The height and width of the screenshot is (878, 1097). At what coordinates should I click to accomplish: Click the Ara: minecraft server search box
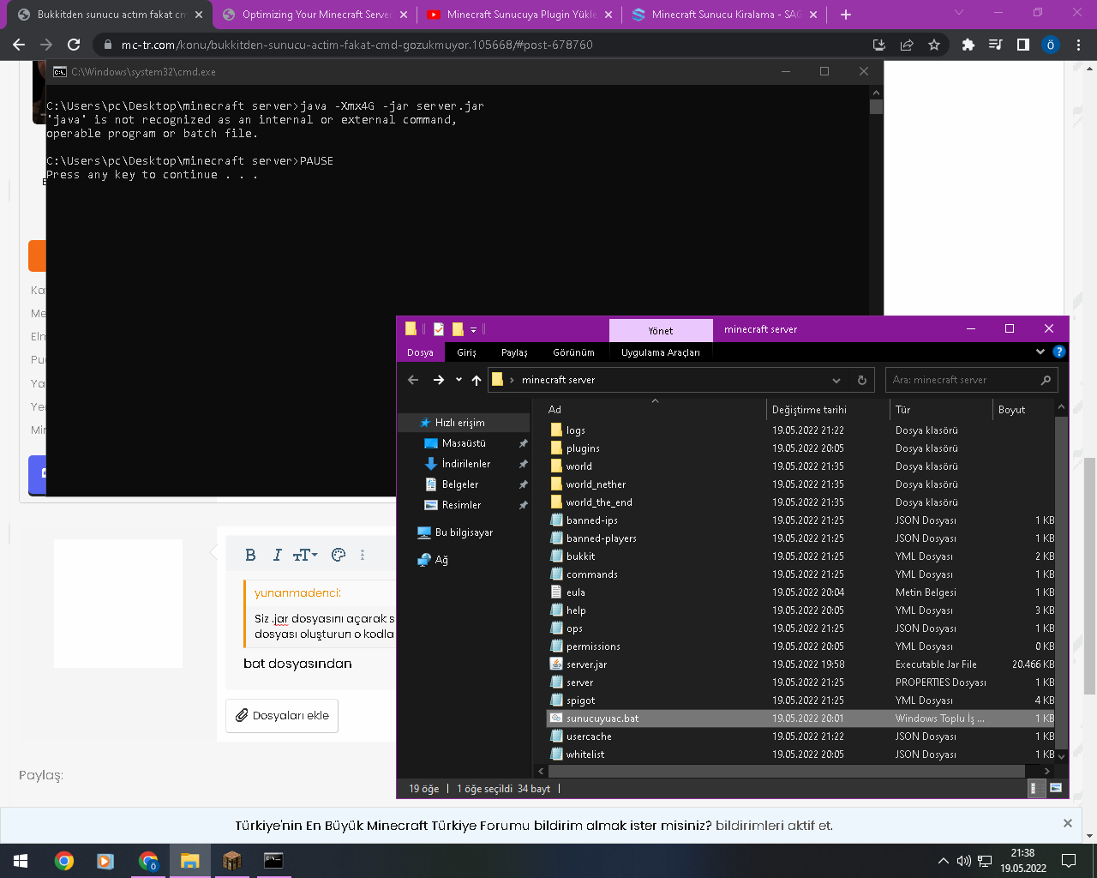coord(971,380)
